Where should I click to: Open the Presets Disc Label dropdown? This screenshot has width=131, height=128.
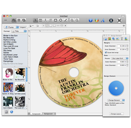click(x=120, y=58)
